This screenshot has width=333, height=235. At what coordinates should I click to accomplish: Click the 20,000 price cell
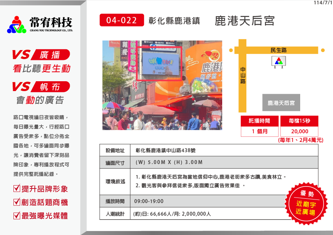(299, 131)
